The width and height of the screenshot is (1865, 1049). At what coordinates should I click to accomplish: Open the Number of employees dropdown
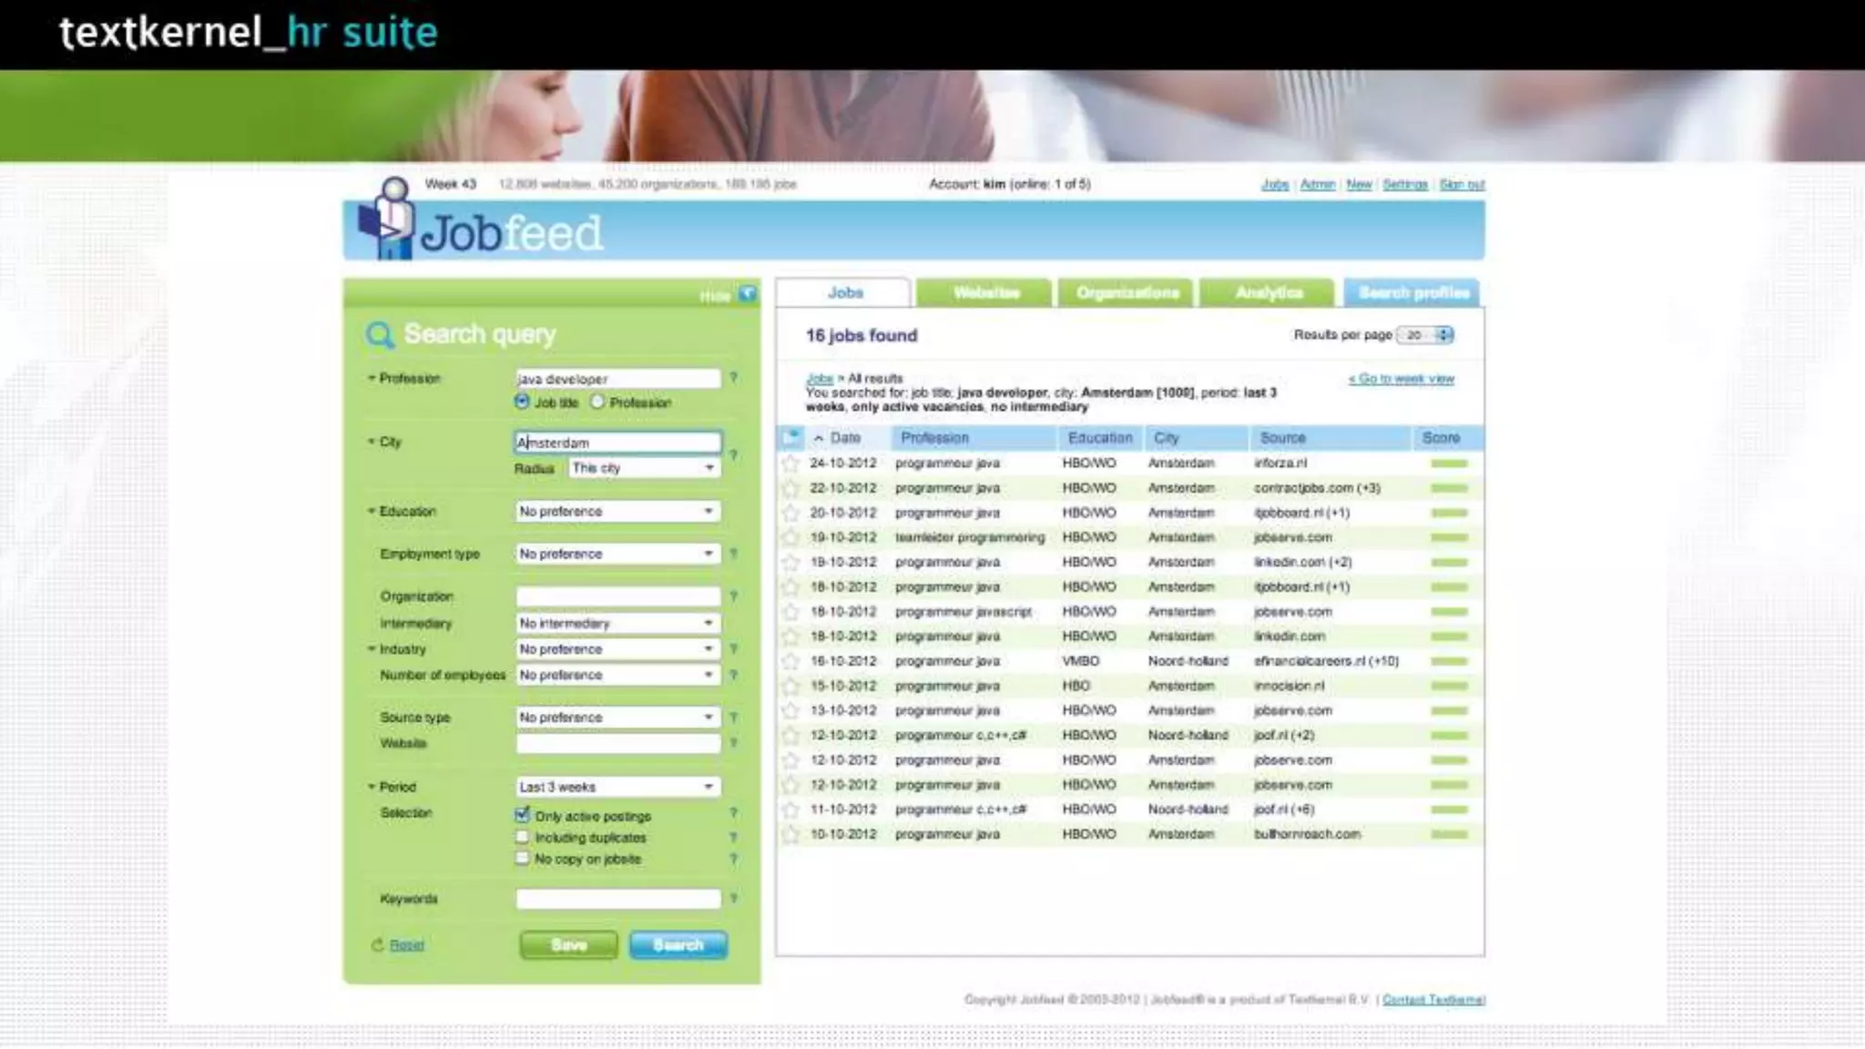pos(617,675)
